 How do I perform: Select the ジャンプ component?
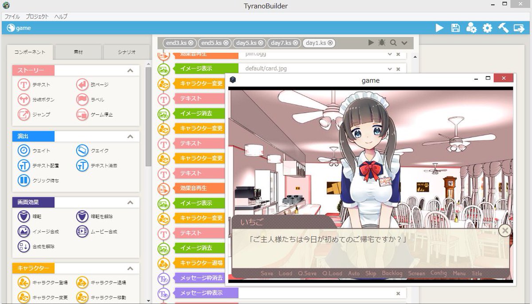click(x=34, y=114)
